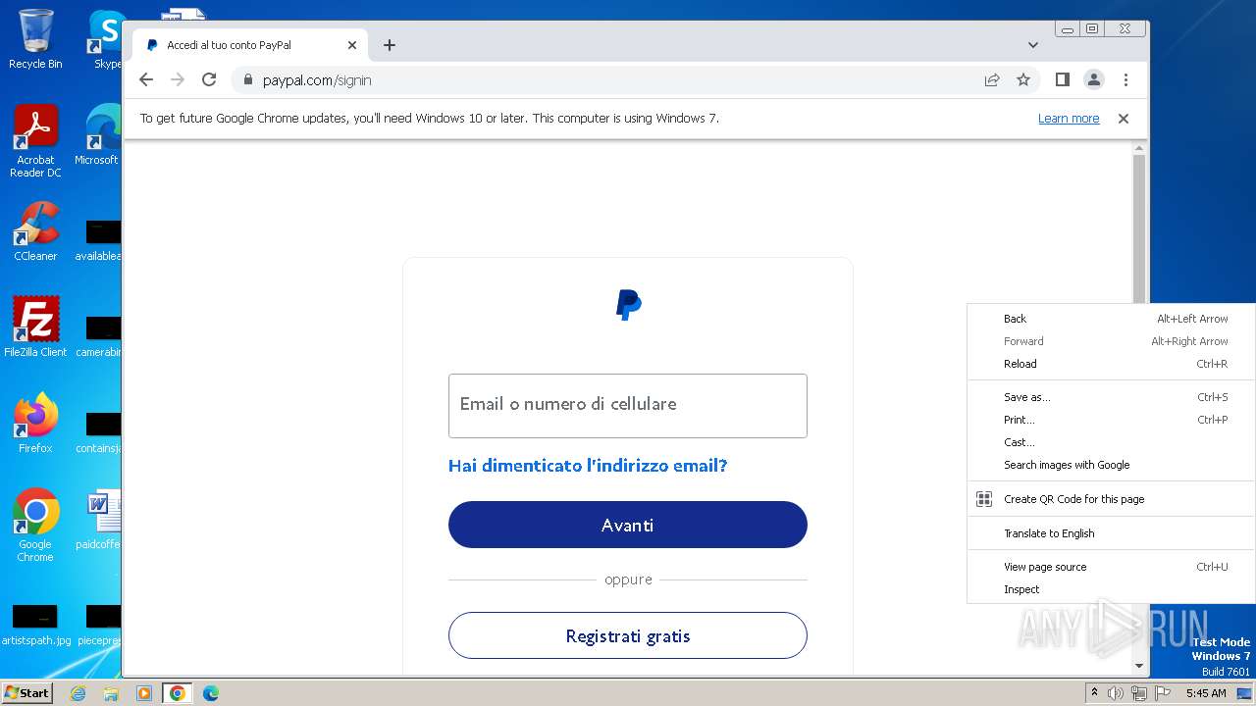The width and height of the screenshot is (1256, 706).
Task: Reload the page with toolbar refresh icon
Action: pos(209,80)
